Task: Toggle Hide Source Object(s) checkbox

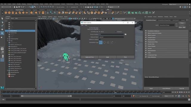Action: (x=100, y=29)
